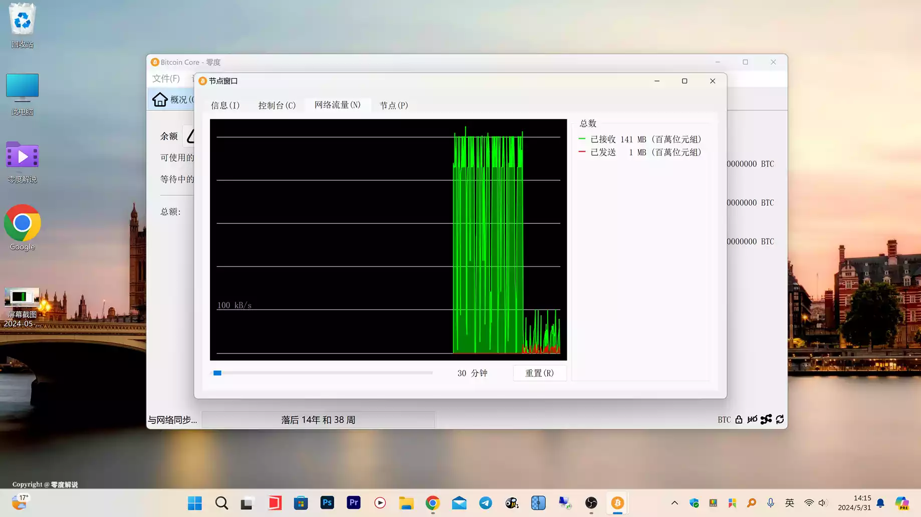
Task: Launch Premiere Pro from taskbar
Action: click(x=354, y=502)
